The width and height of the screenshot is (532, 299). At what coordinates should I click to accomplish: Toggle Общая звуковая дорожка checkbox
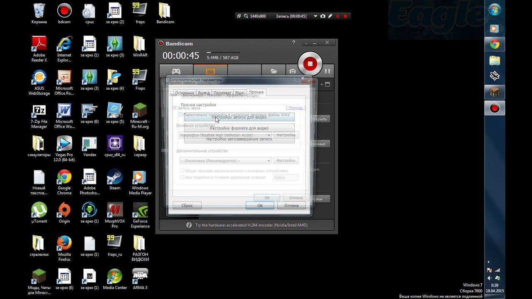[x=182, y=171]
